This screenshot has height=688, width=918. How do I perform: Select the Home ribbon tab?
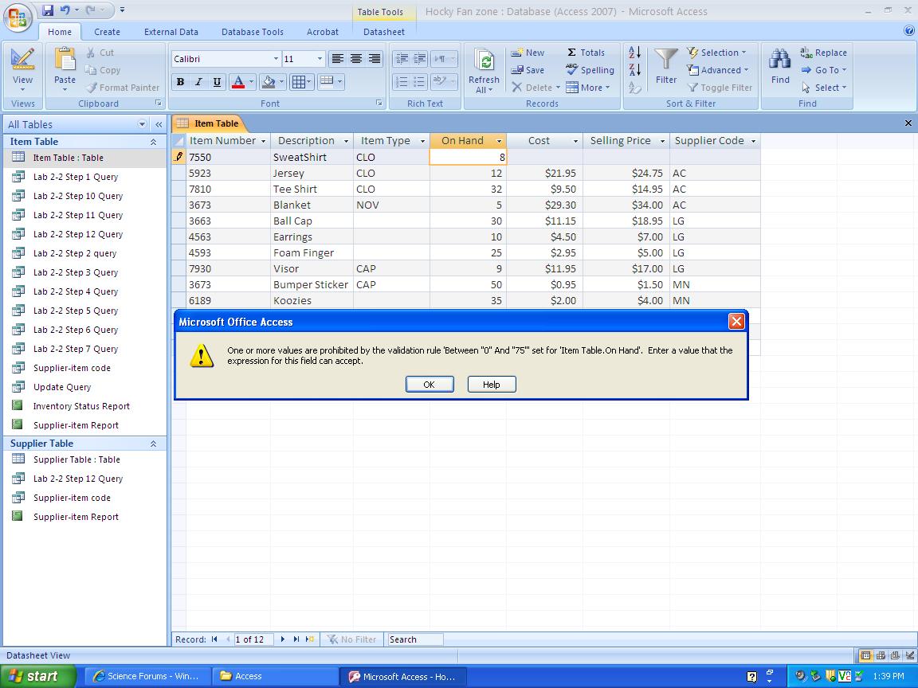[x=60, y=32]
